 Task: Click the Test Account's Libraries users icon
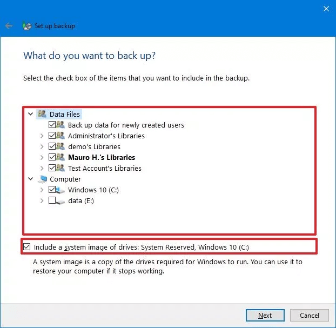[x=61, y=168]
